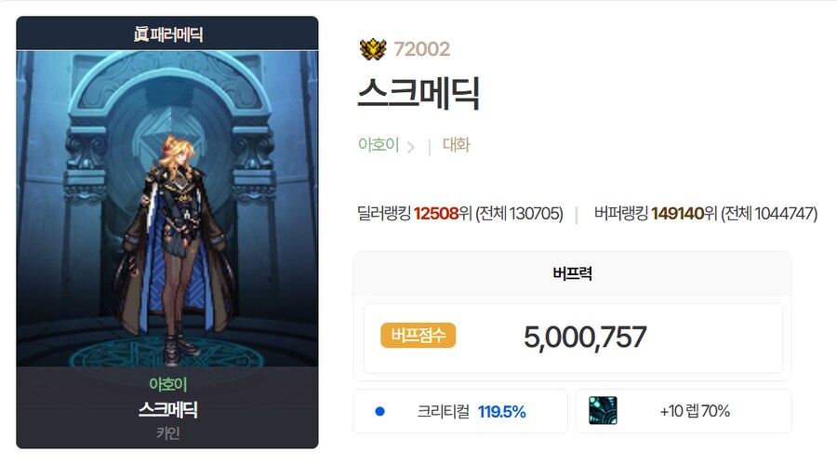Click the golden fame crest icon
Screen dimensions: 837x464
(372, 49)
